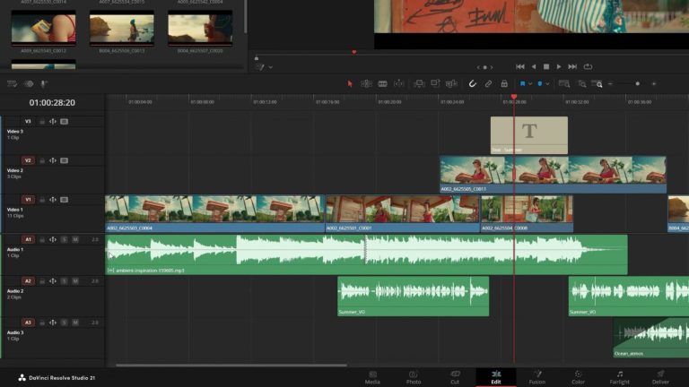Click the Overwrite Clip toolbar icon
689x387 pixels.
click(435, 84)
